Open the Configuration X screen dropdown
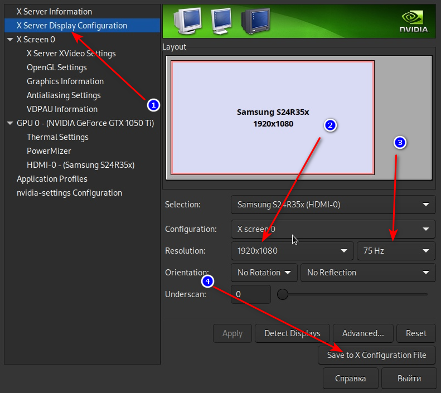441x393 pixels. pyautogui.click(x=333, y=229)
